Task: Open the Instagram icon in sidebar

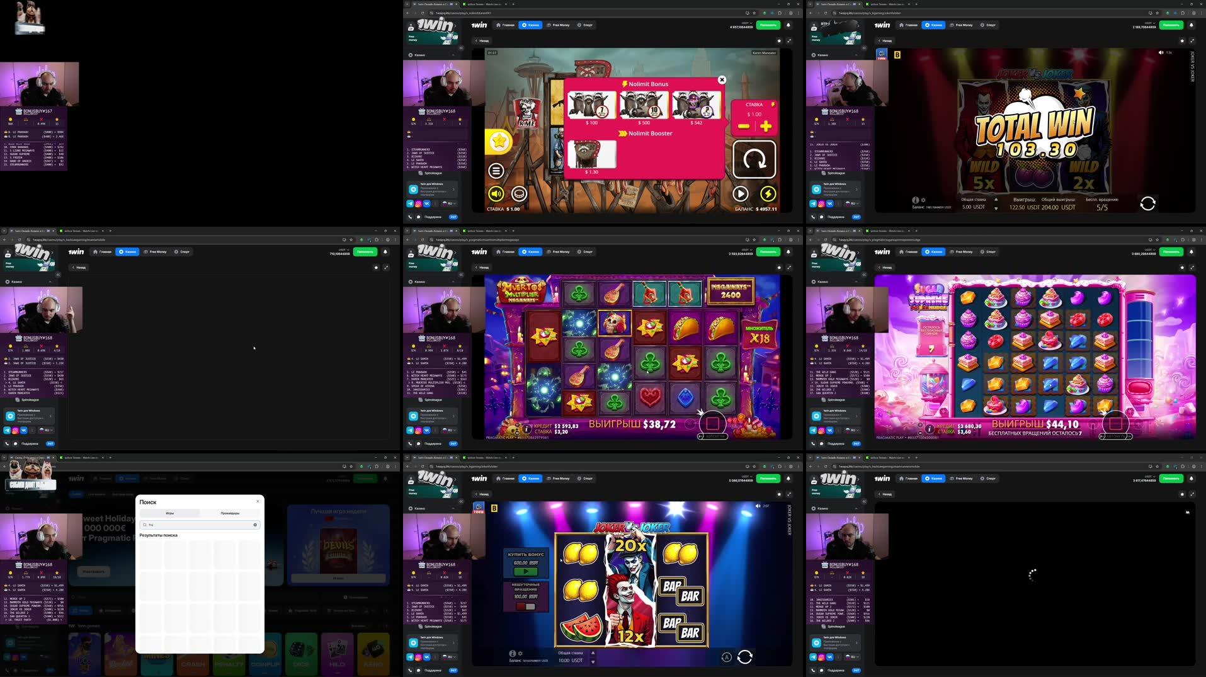Action: pos(419,203)
